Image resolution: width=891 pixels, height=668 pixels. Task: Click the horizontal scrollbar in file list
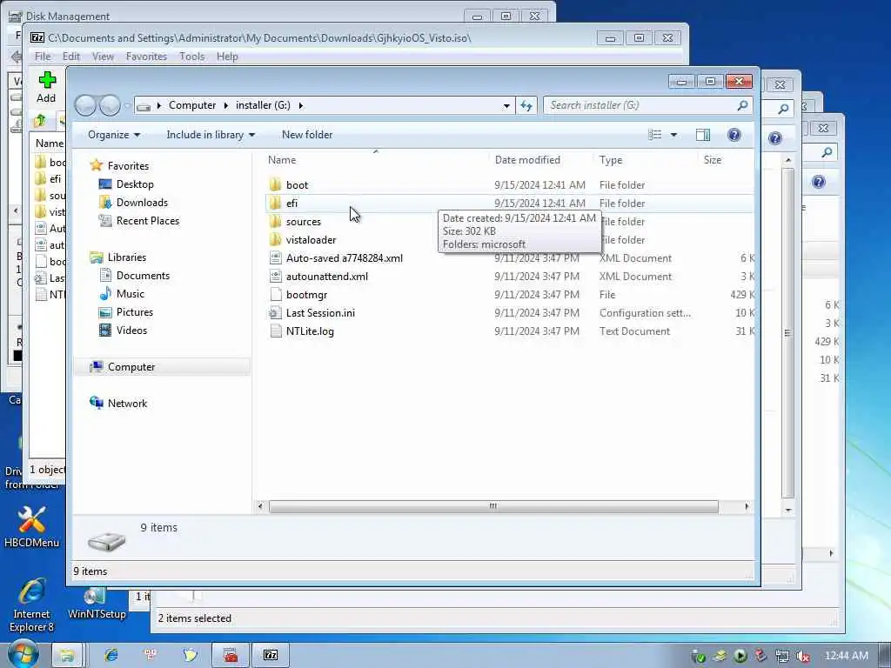tap(493, 506)
